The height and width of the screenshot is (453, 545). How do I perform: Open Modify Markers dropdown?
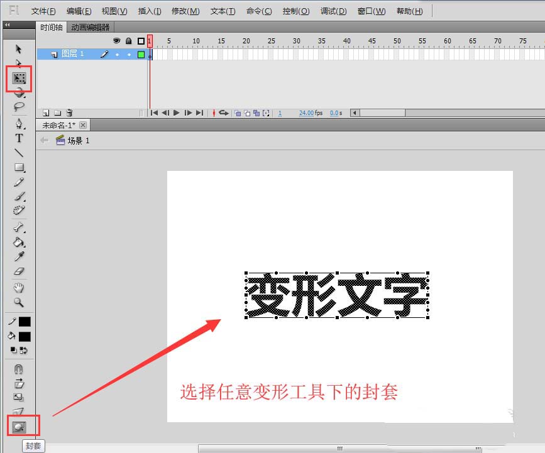[x=266, y=113]
